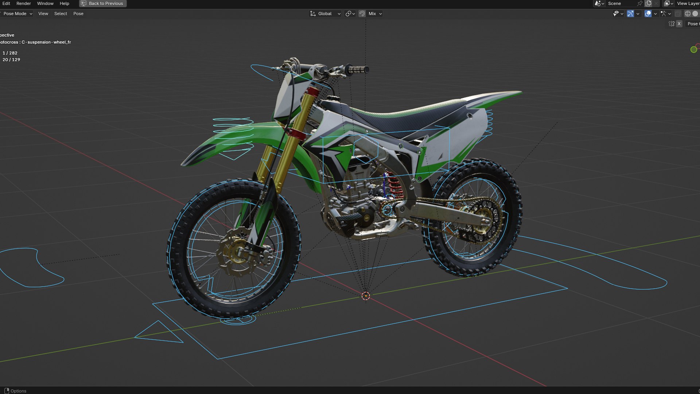Open the viewport View menu
This screenshot has width=700, height=394.
pyautogui.click(x=43, y=13)
